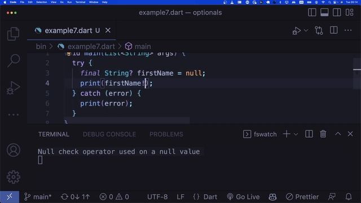Image resolution: width=361 pixels, height=203 pixels.
Task: Click the remote window indicator in status bar
Action: pos(10,197)
